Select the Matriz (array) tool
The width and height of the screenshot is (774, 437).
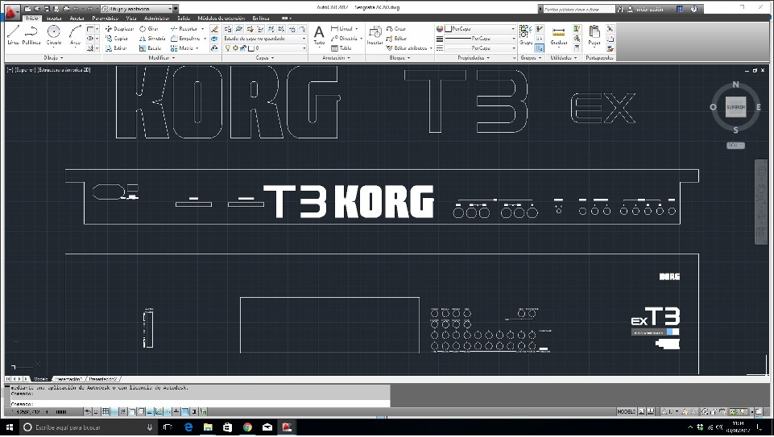click(181, 48)
